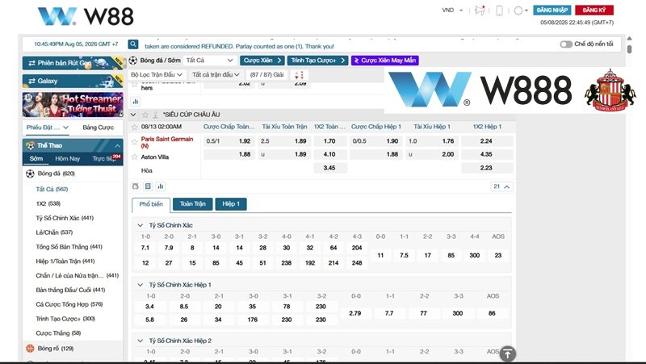The width and height of the screenshot is (646, 364).
Task: Click the search magnifier icon
Action: click(133, 44)
